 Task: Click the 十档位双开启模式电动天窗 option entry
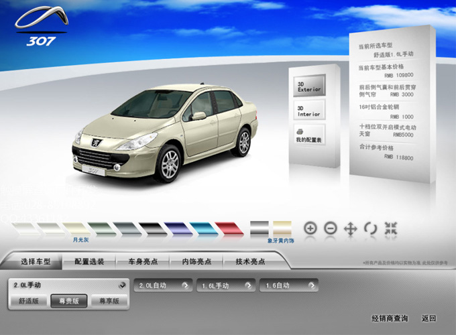[x=388, y=131]
